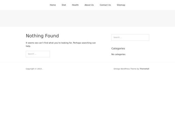Open the Home menu item

coord(53,5)
